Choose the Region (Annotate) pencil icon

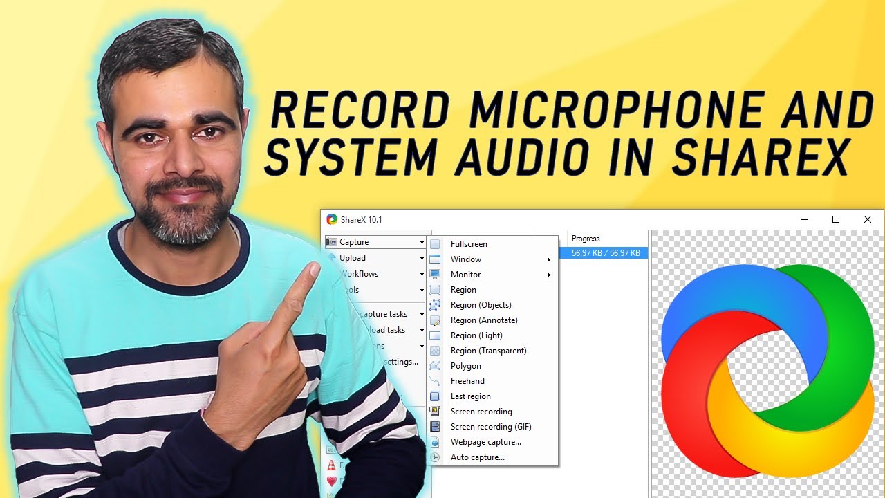coord(435,320)
